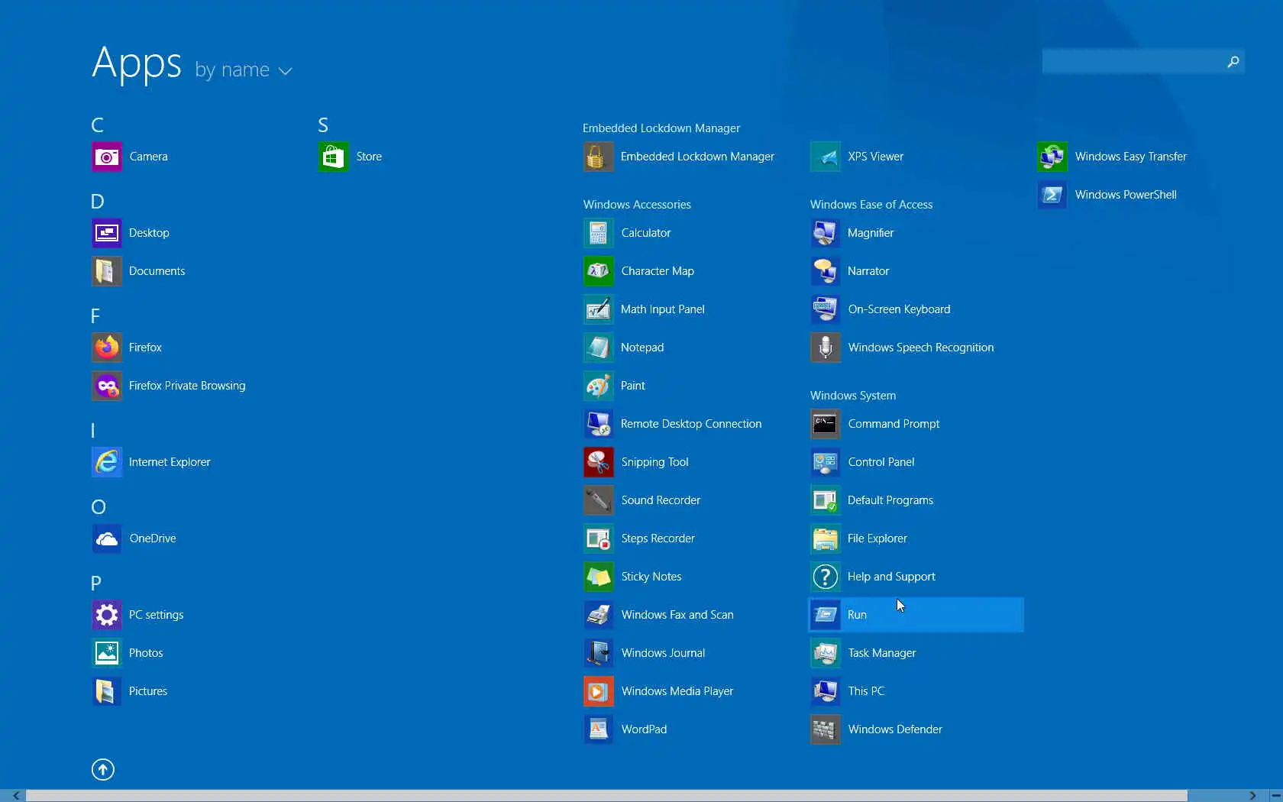The image size is (1283, 802).
Task: Go back to Start with up-arrow button
Action: pyautogui.click(x=103, y=769)
